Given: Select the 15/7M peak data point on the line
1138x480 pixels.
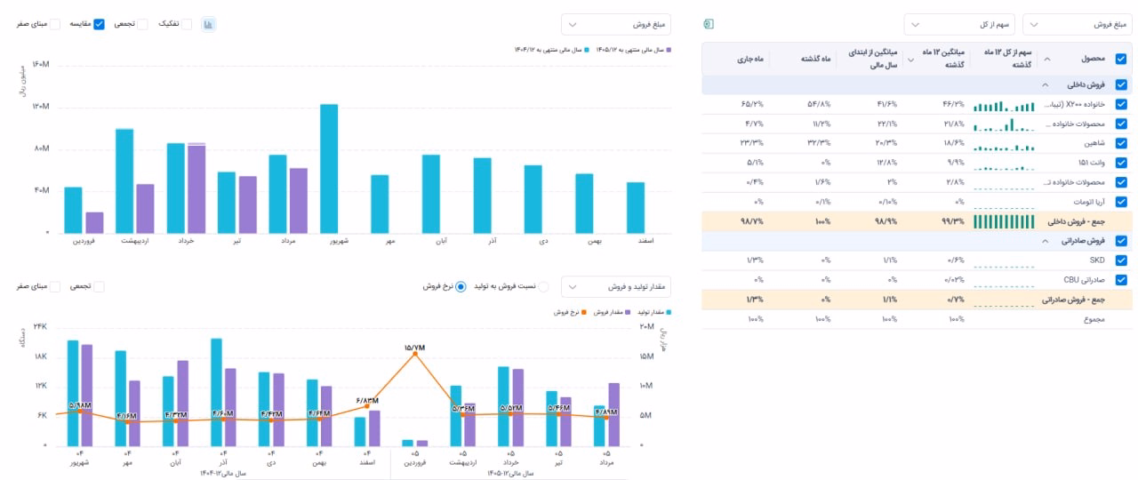Looking at the screenshot, I should click(414, 354).
